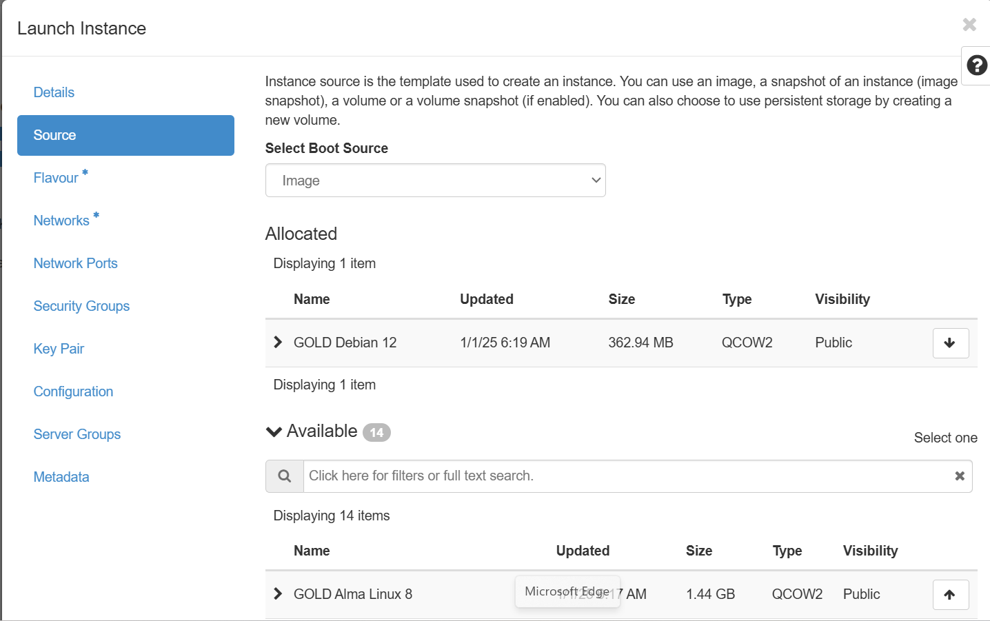Open the Select Boot Source dropdown

435,181
